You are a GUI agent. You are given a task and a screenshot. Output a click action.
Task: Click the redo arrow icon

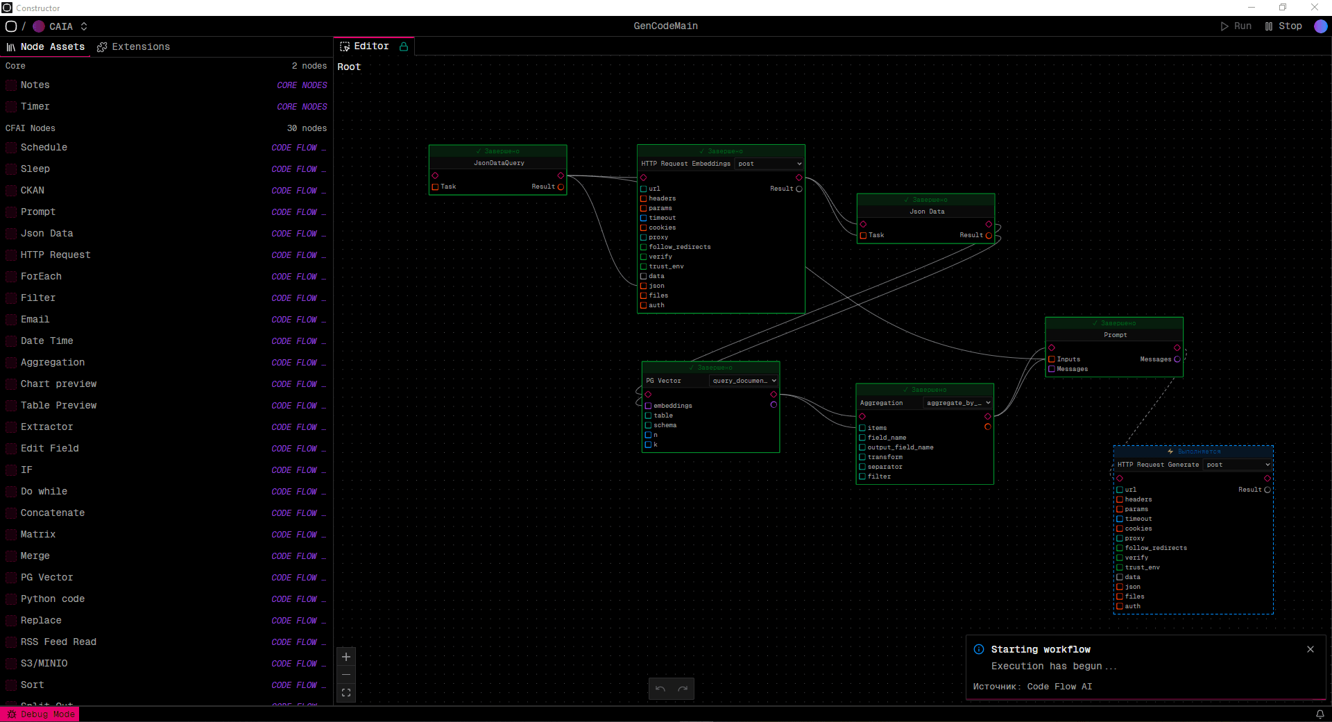click(x=683, y=689)
